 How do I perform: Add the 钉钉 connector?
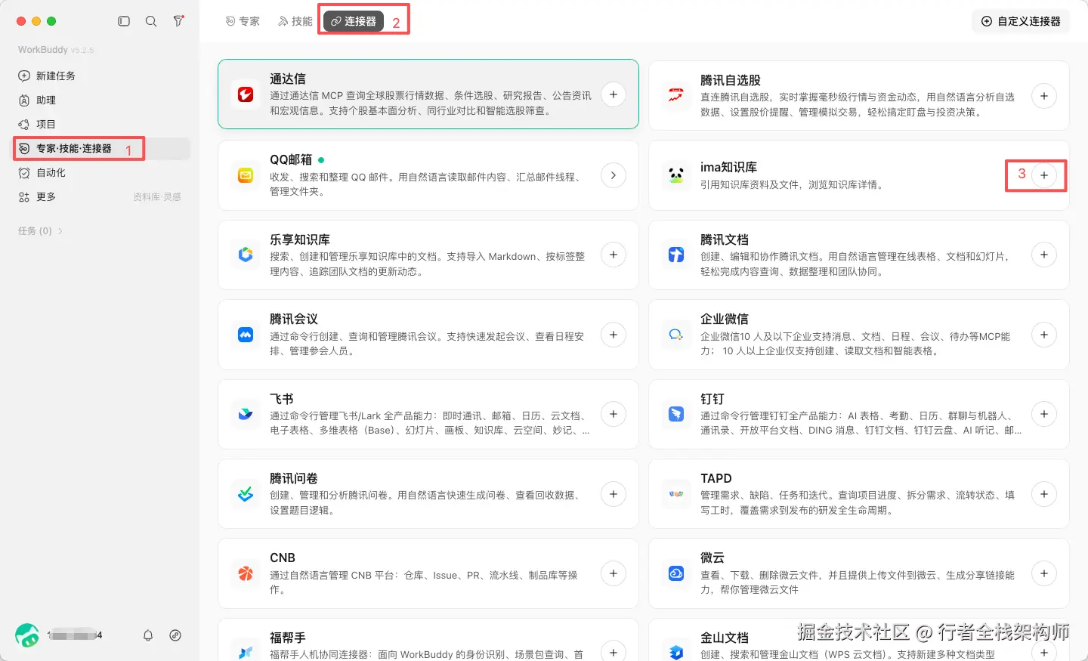point(1044,414)
